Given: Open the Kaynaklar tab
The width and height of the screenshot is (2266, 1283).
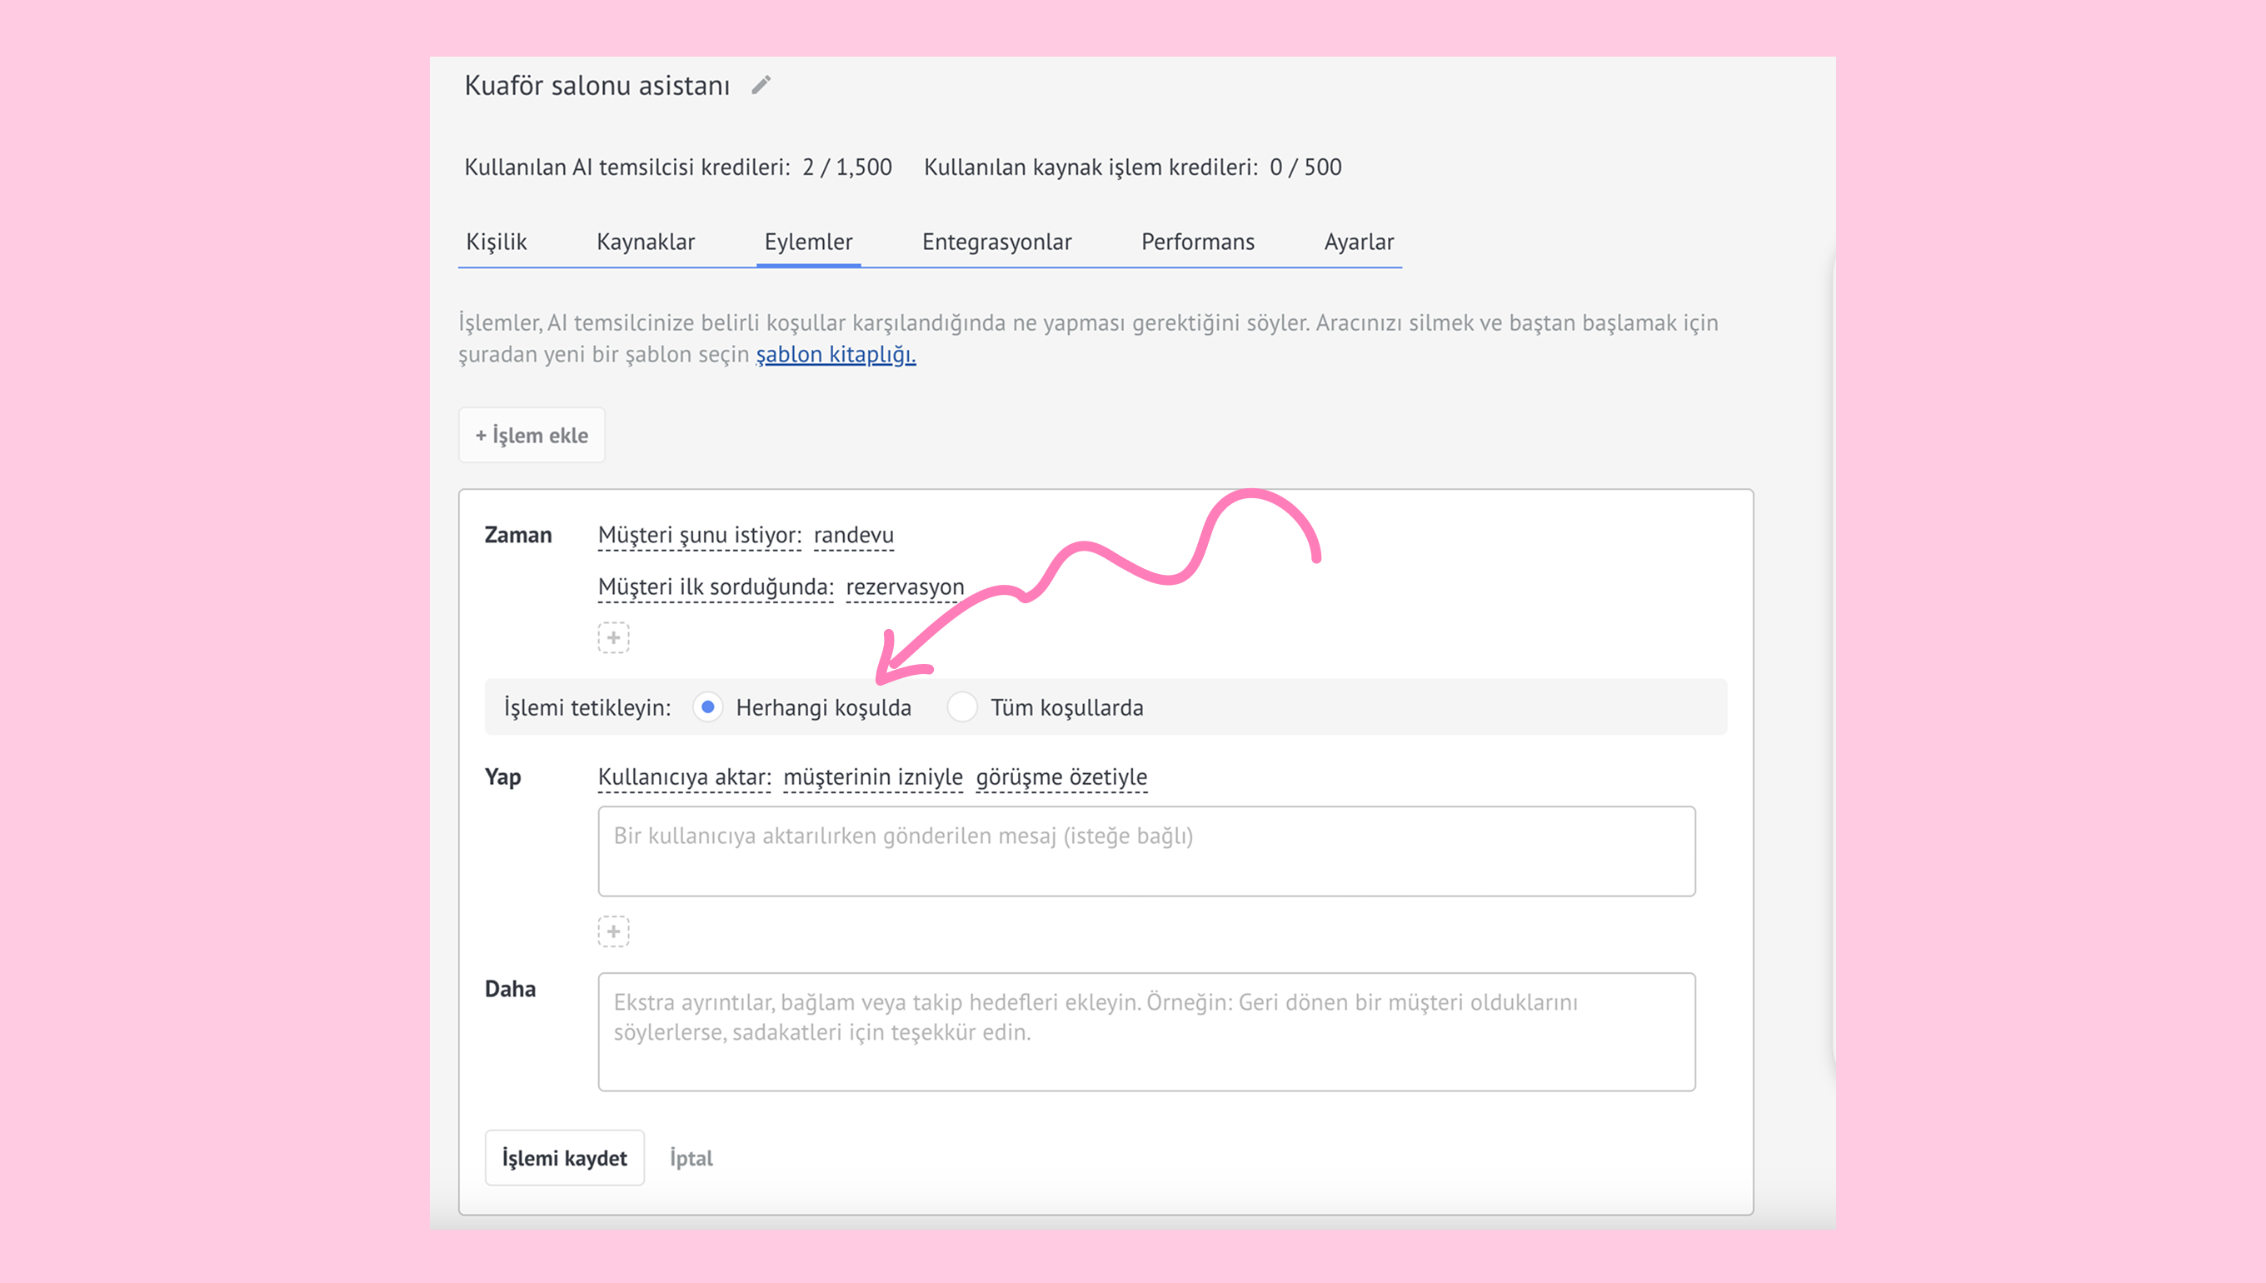Looking at the screenshot, I should coord(645,242).
